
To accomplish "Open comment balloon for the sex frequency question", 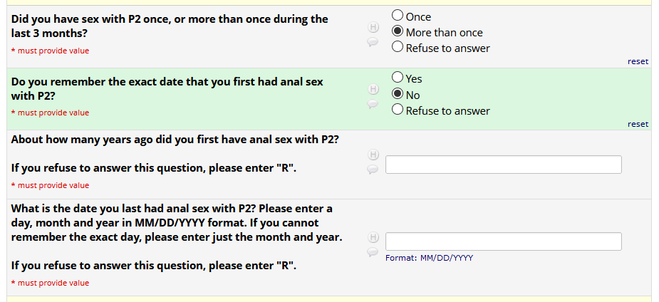I will (371, 42).
